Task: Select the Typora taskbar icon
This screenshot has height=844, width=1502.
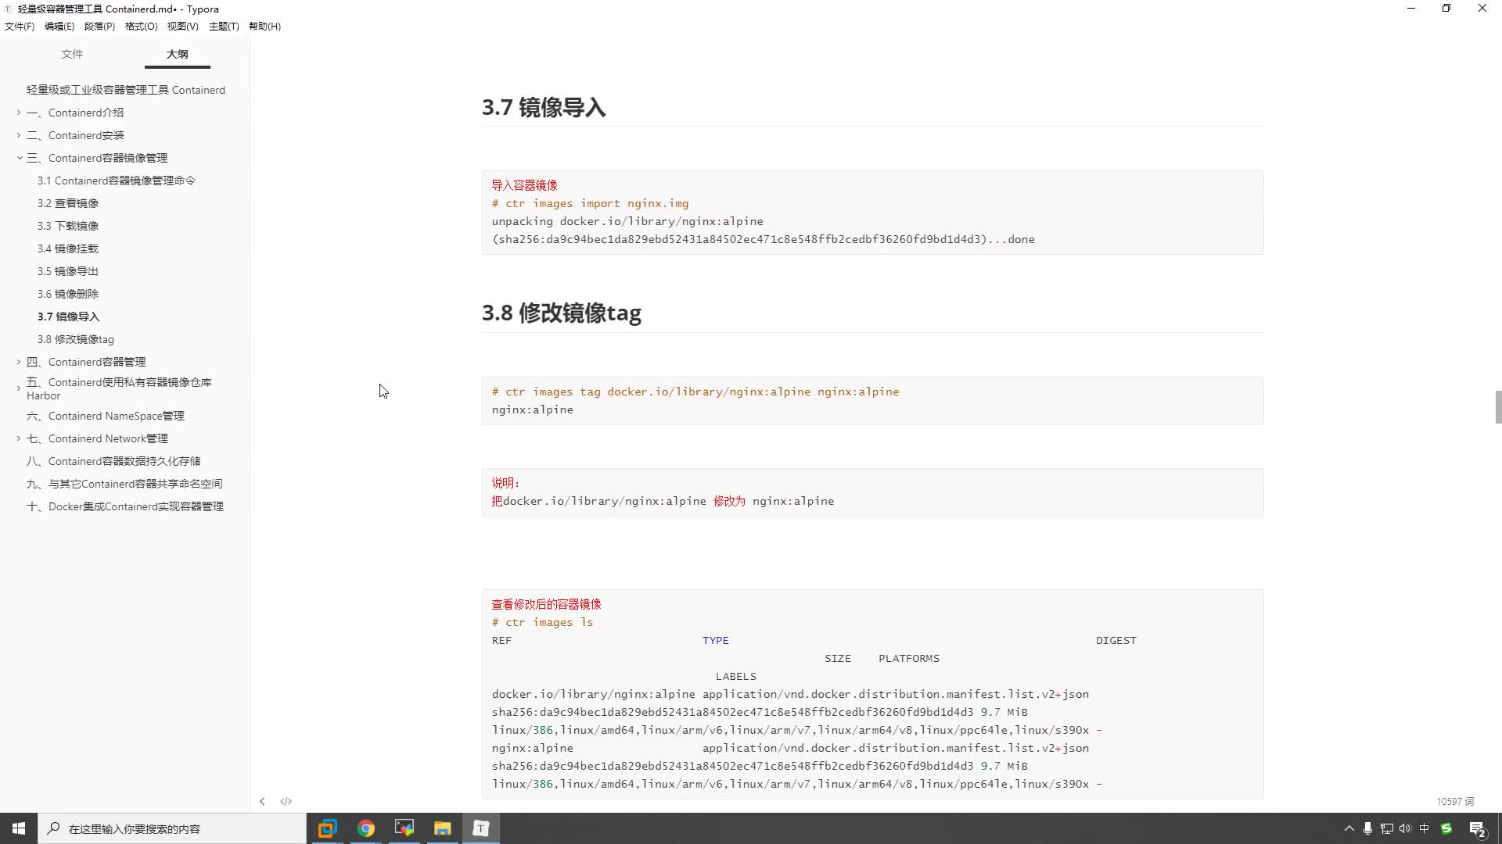Action: pos(480,828)
